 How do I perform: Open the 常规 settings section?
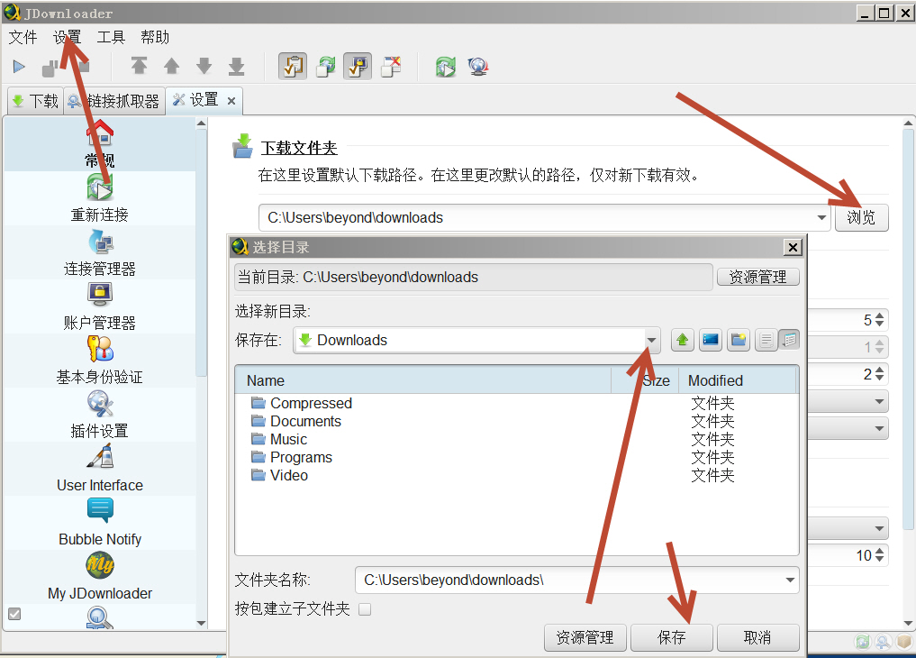pos(100,143)
